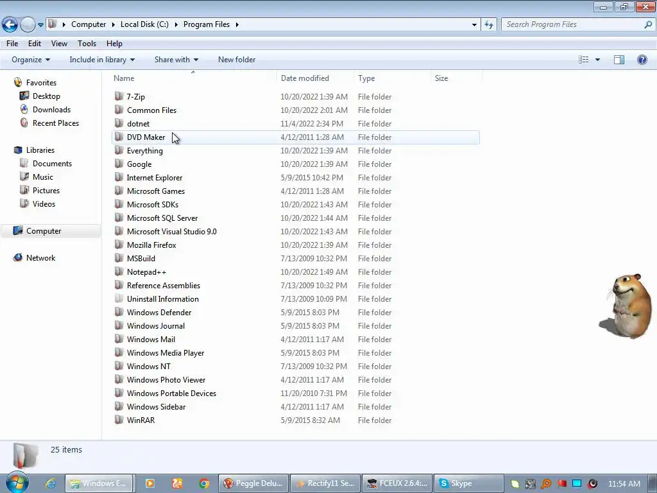Open the View menu

59,44
